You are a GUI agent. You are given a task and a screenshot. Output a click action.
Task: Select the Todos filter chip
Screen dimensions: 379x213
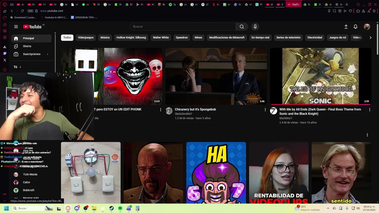(x=67, y=38)
